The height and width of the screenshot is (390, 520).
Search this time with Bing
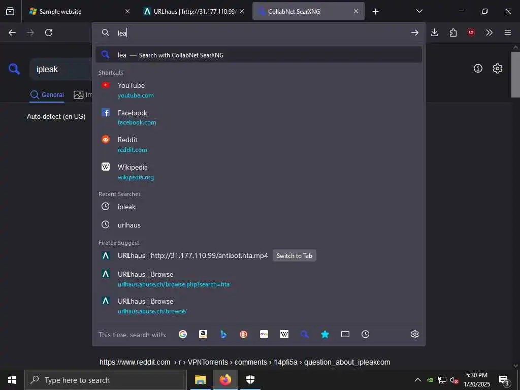point(223,334)
